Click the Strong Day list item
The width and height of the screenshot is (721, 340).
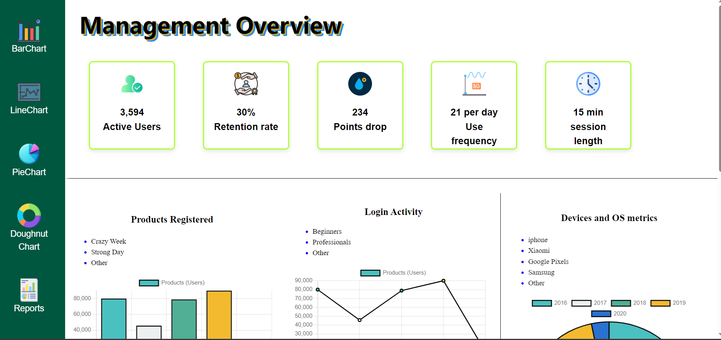(x=108, y=252)
